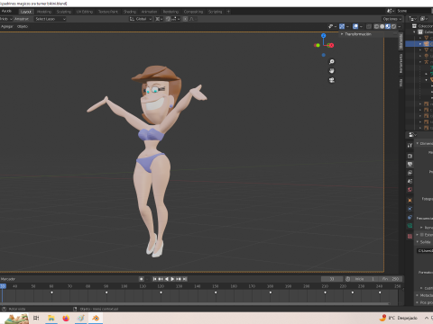The image size is (433, 324).
Task: Select wireframe viewport shading mode
Action: coord(376,26)
